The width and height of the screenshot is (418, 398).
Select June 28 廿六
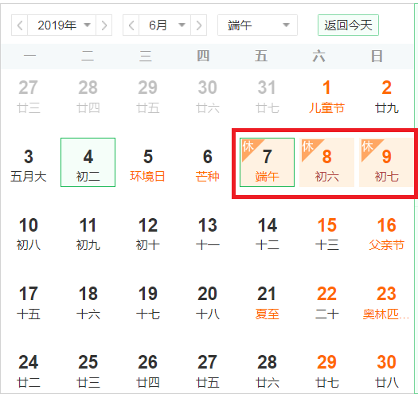click(267, 371)
